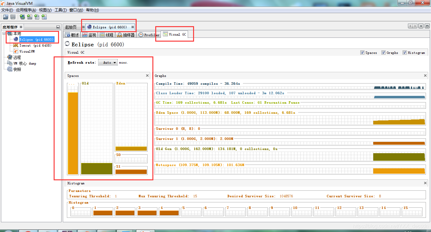Switch to the 监视 tab
This screenshot has height=232, width=431.
(x=89, y=35)
